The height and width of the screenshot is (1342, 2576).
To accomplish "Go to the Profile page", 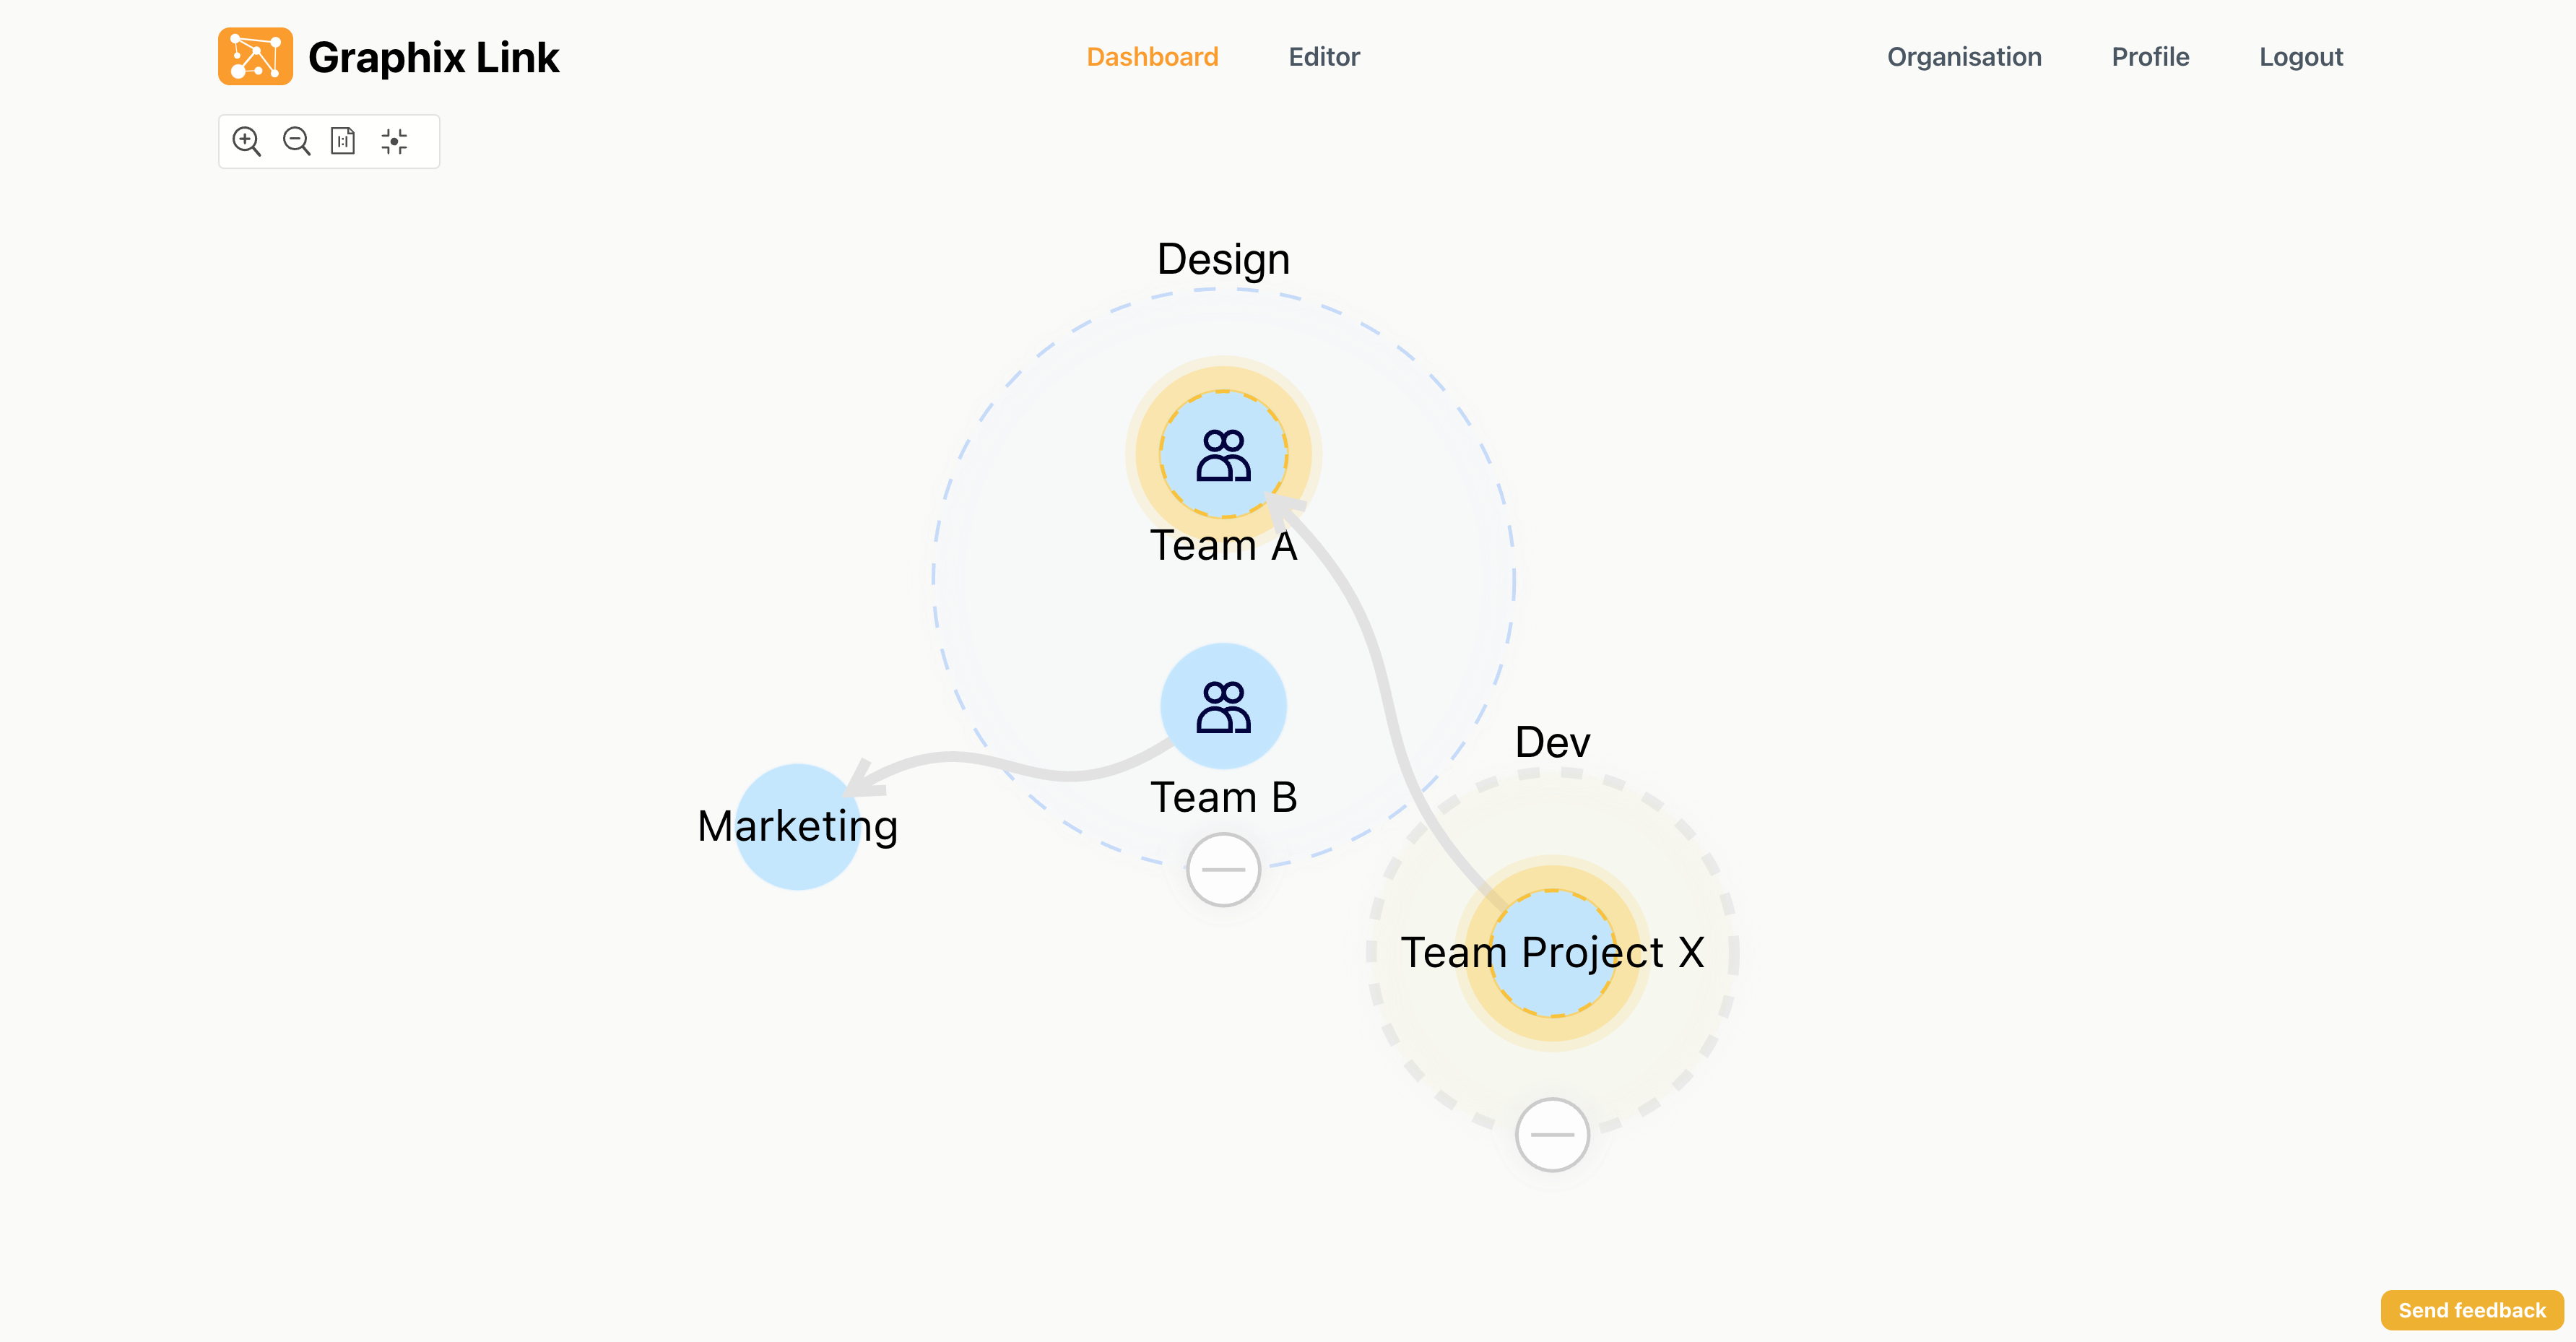I will (2150, 57).
